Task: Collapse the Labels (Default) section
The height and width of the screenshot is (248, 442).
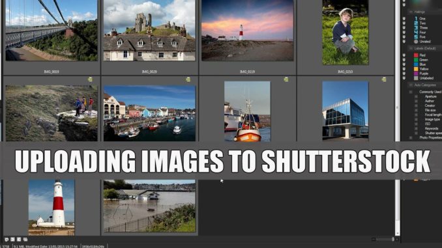Action: pos(411,48)
